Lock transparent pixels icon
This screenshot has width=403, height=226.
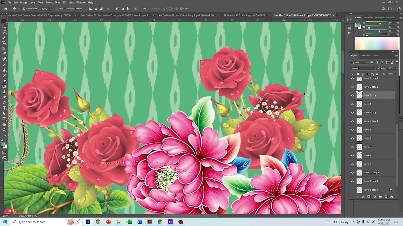[x=359, y=74]
